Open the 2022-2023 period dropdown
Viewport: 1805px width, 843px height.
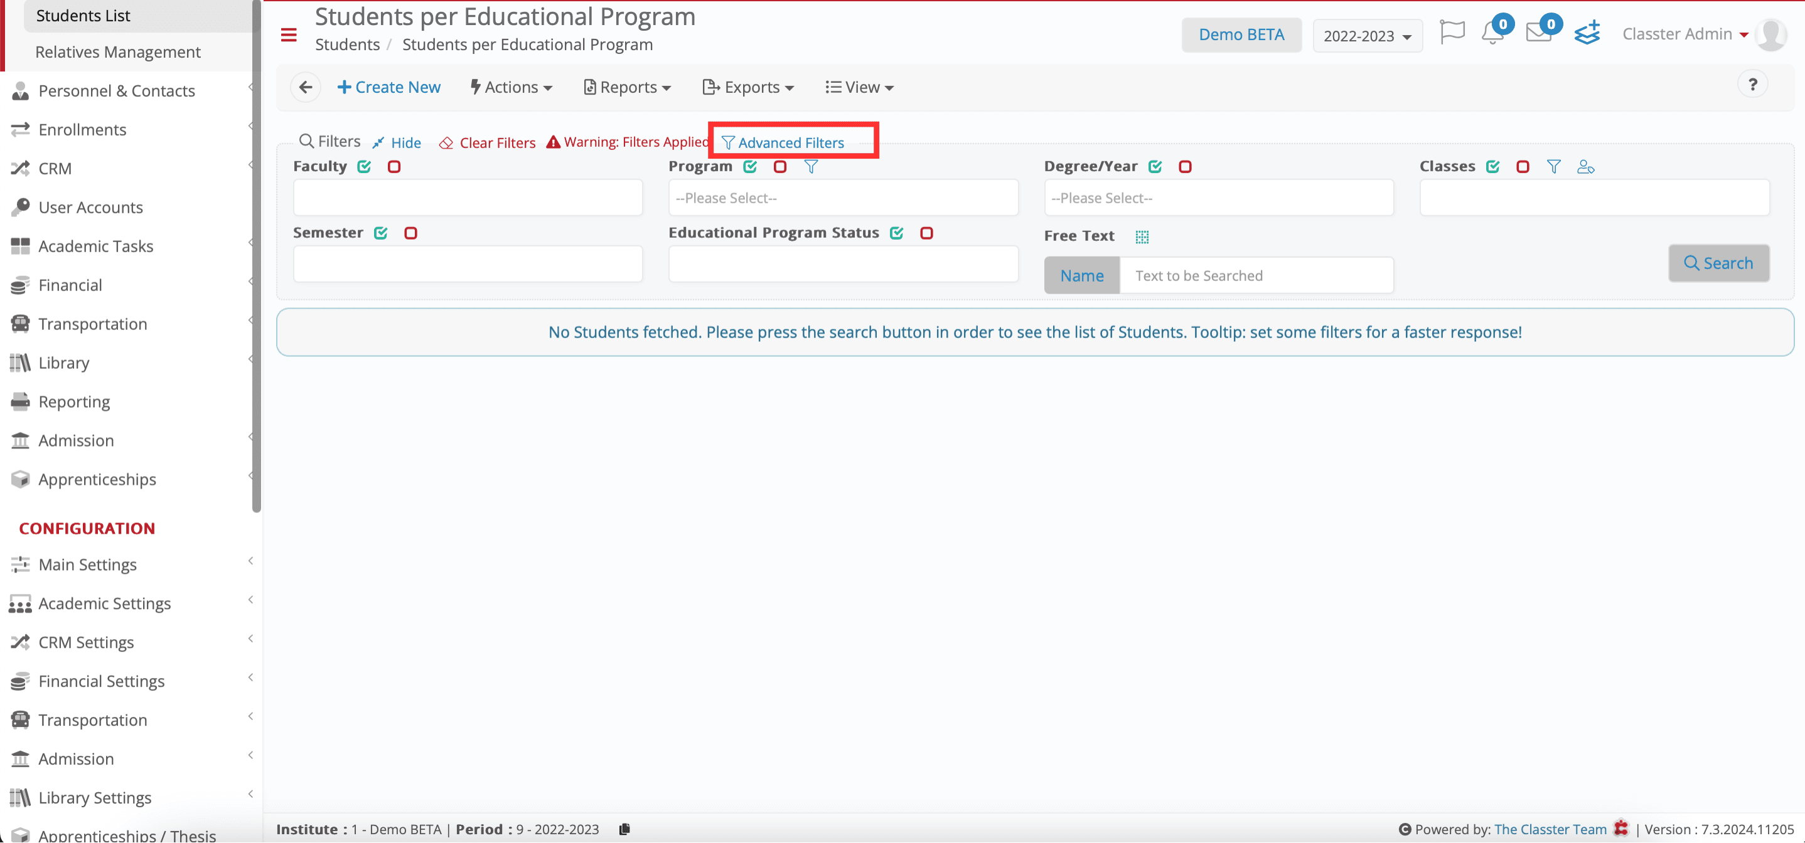pos(1367,36)
